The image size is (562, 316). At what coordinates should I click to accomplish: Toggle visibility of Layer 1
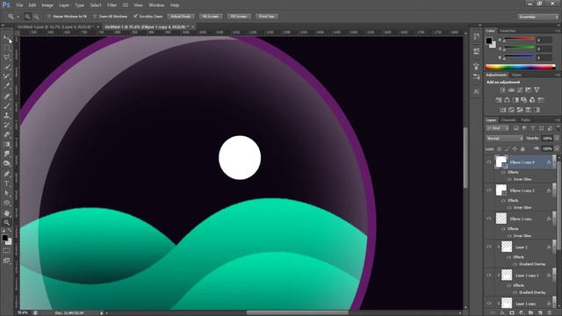(489, 247)
